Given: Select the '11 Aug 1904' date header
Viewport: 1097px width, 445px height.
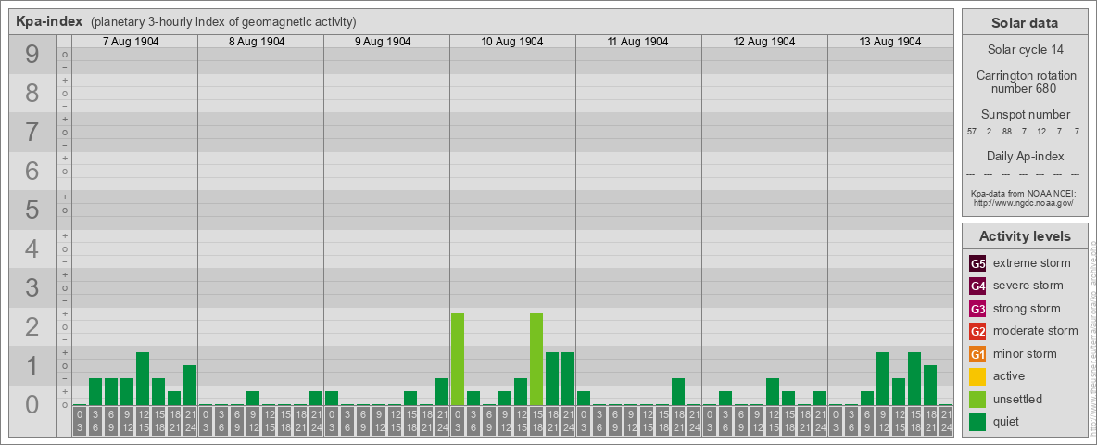Looking at the screenshot, I should 638,42.
